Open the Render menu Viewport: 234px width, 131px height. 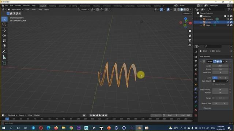(x=18, y=5)
